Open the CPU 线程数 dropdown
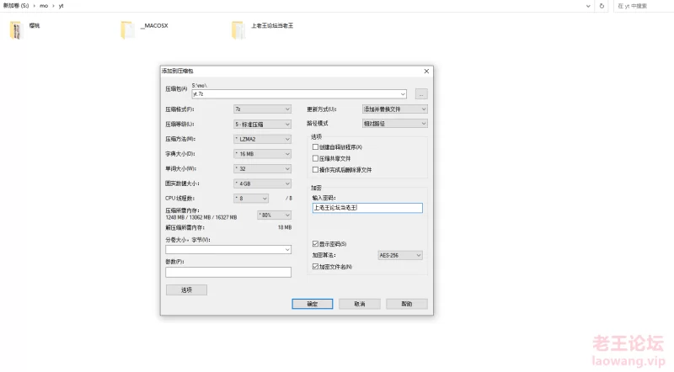Image resolution: width=674 pixels, height=372 pixels. click(x=251, y=198)
